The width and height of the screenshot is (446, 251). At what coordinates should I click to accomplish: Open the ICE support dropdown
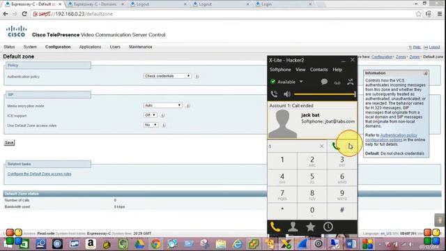[x=151, y=115]
